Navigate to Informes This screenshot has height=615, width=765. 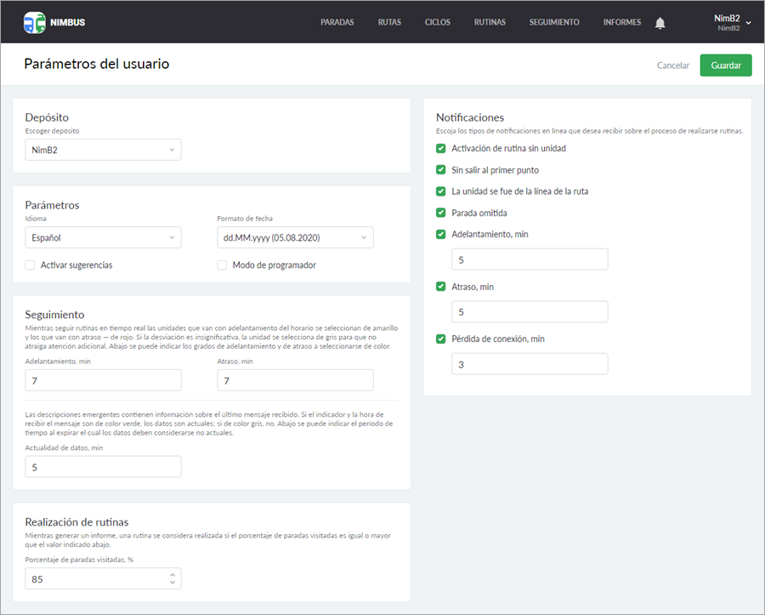coord(621,22)
